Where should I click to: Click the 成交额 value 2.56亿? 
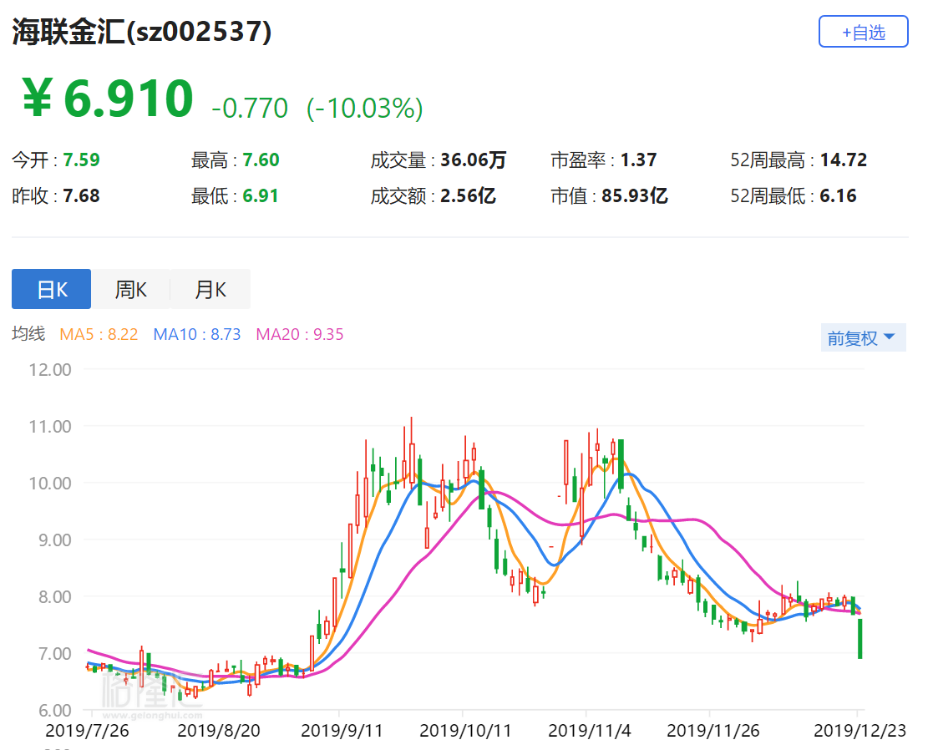[468, 195]
